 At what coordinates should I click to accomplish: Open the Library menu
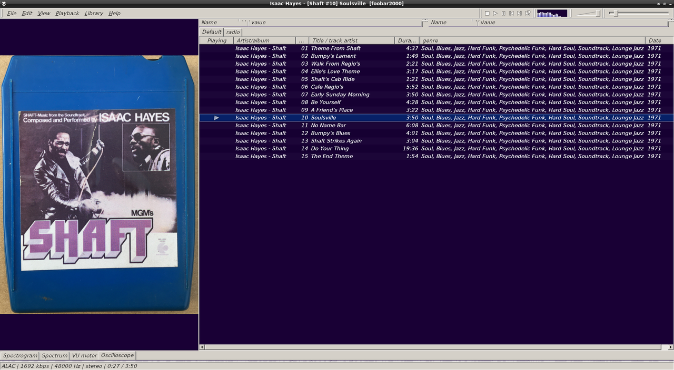[x=94, y=13]
